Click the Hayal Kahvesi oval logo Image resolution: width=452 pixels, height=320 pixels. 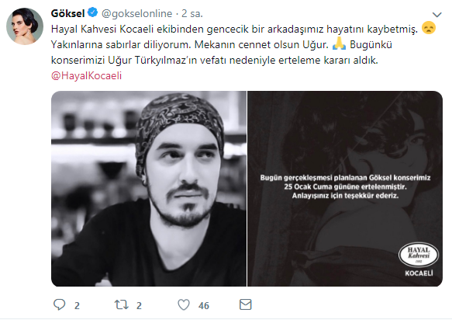(419, 255)
